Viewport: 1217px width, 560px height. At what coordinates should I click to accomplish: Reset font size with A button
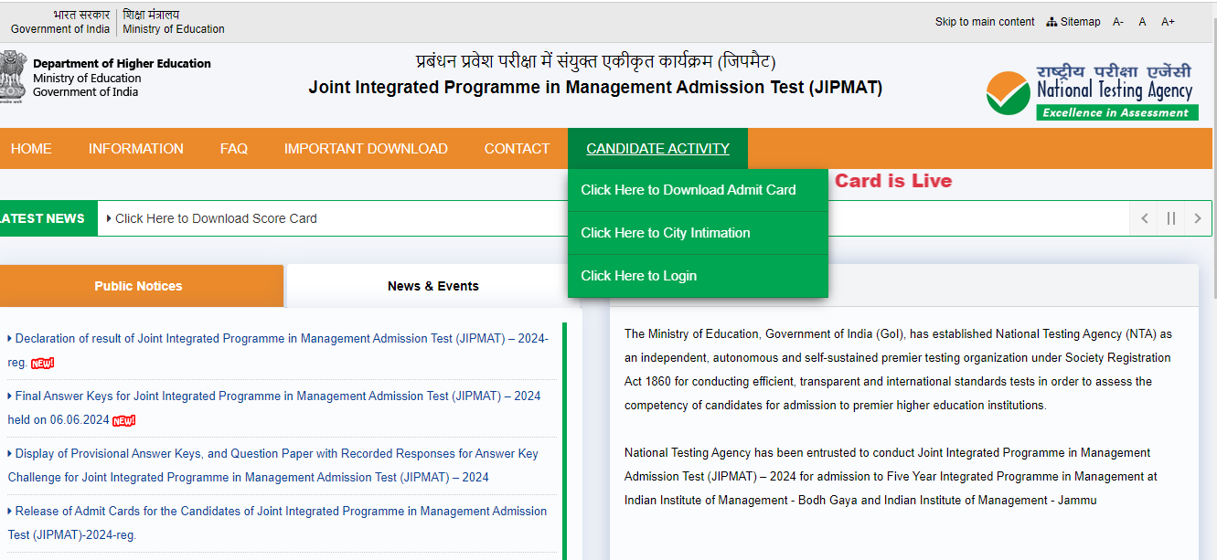[1142, 22]
